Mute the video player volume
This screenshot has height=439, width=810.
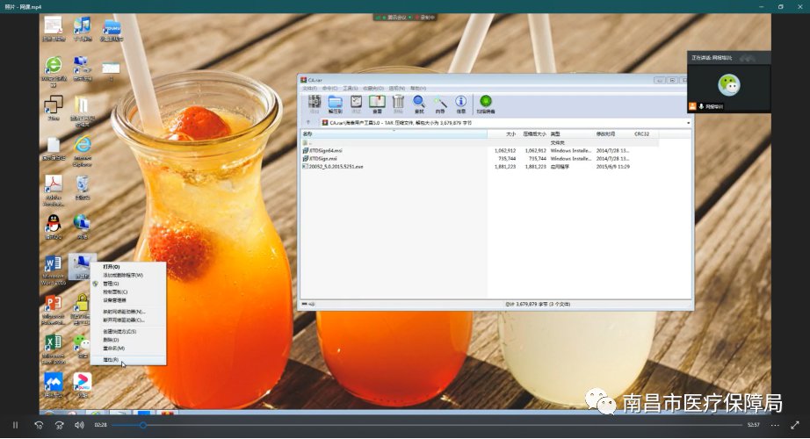point(79,425)
